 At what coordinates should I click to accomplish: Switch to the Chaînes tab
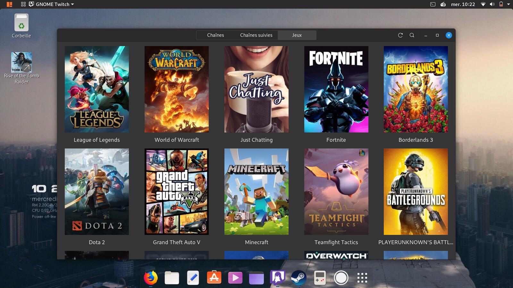click(215, 35)
